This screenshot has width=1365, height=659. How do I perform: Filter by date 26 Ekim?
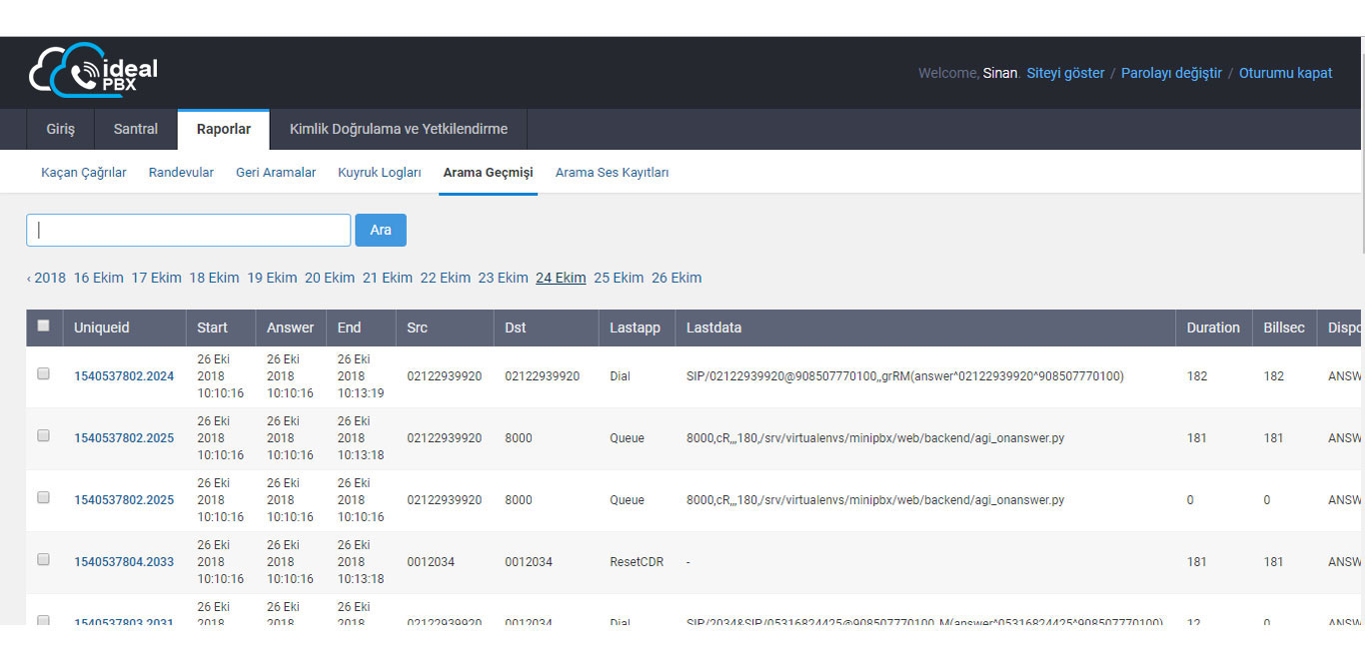tap(676, 278)
